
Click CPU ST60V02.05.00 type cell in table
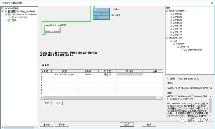click(x=64, y=74)
